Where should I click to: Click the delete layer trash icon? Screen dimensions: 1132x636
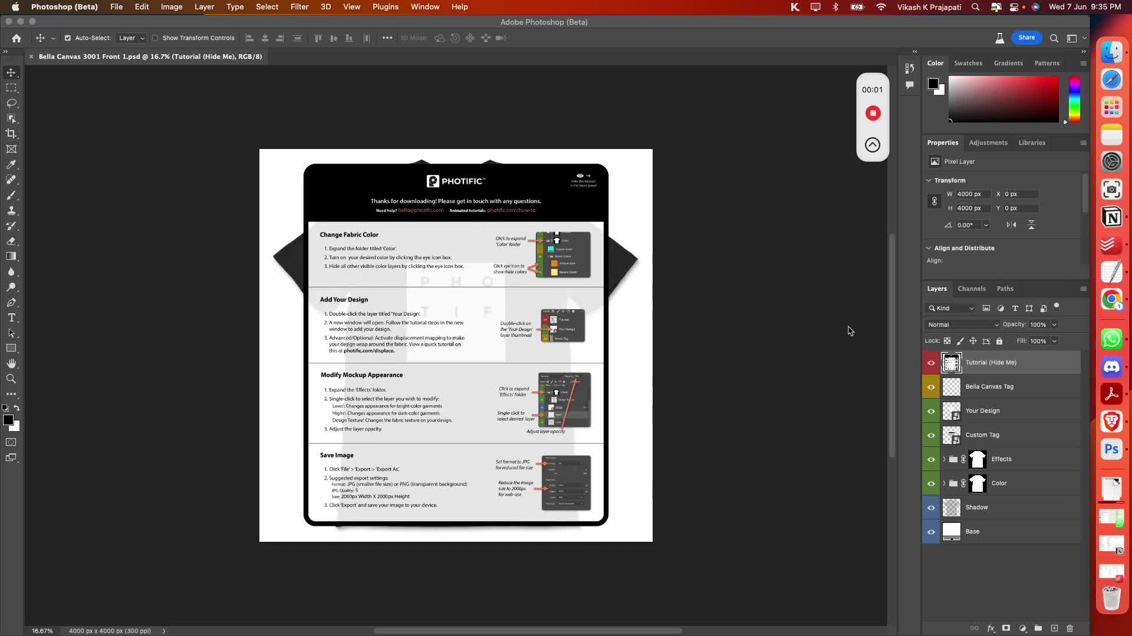1070,628
